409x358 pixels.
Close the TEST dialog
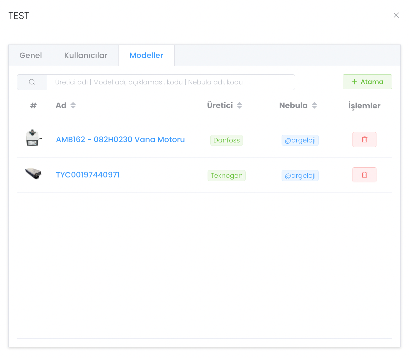pos(396,15)
